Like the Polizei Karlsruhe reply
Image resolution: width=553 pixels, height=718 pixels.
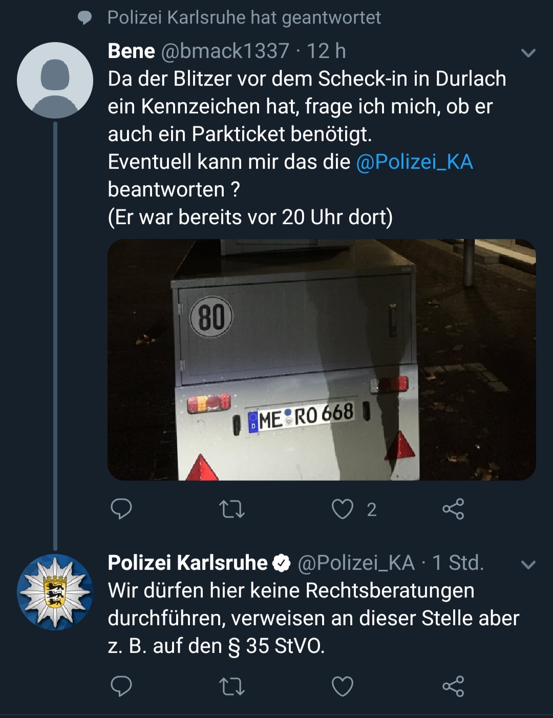coord(343,687)
